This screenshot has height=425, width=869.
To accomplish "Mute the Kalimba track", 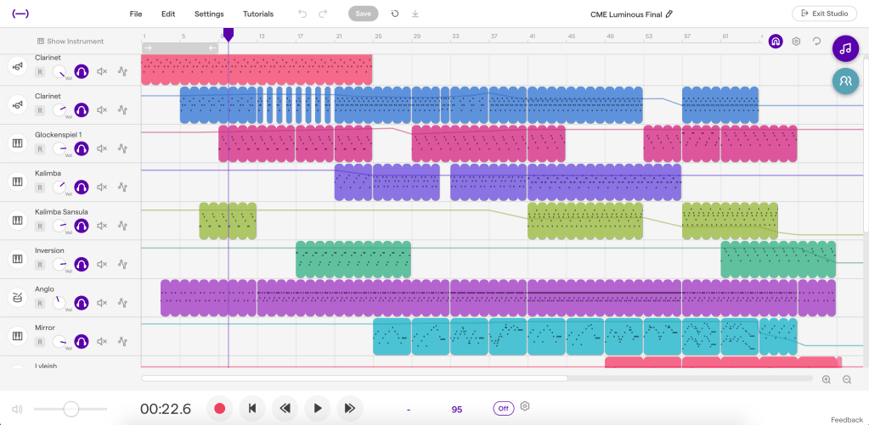I will (x=102, y=187).
